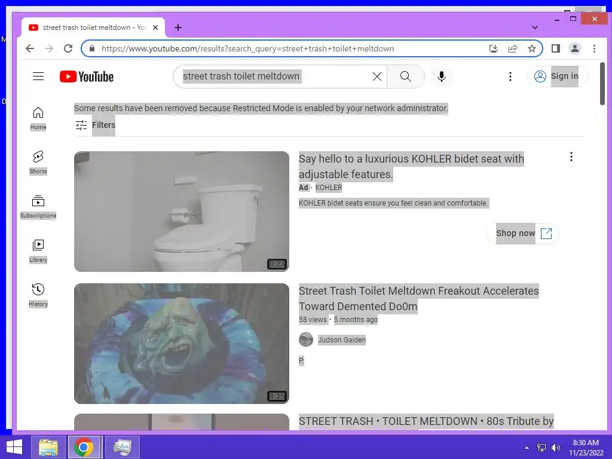Image resolution: width=612 pixels, height=459 pixels.
Task: Click Chrome taskbar icon
Action: [x=83, y=447]
